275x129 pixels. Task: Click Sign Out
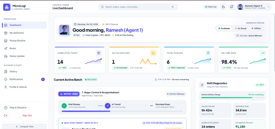coord(24,115)
